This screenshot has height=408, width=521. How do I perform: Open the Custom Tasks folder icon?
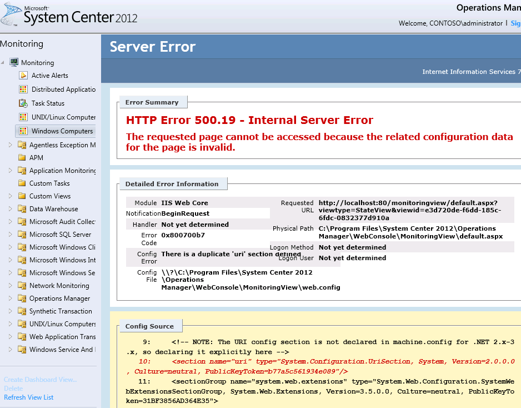coord(22,183)
